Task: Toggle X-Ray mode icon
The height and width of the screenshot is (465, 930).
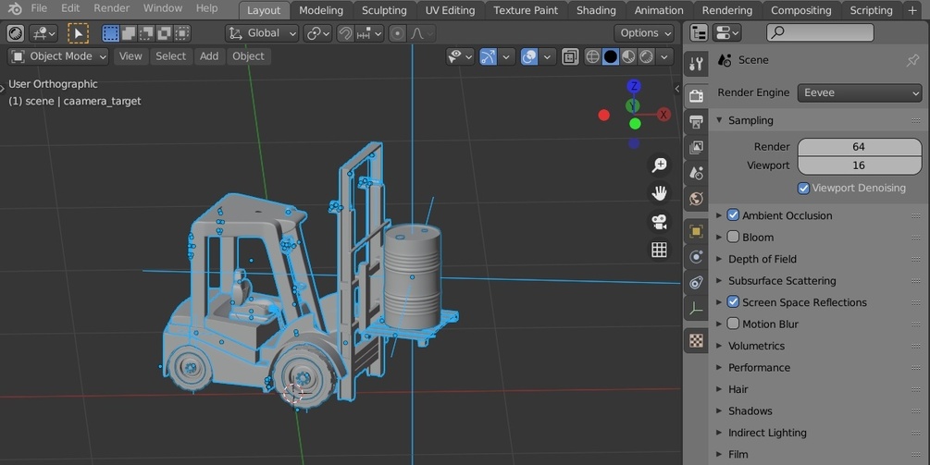Action: [x=570, y=56]
